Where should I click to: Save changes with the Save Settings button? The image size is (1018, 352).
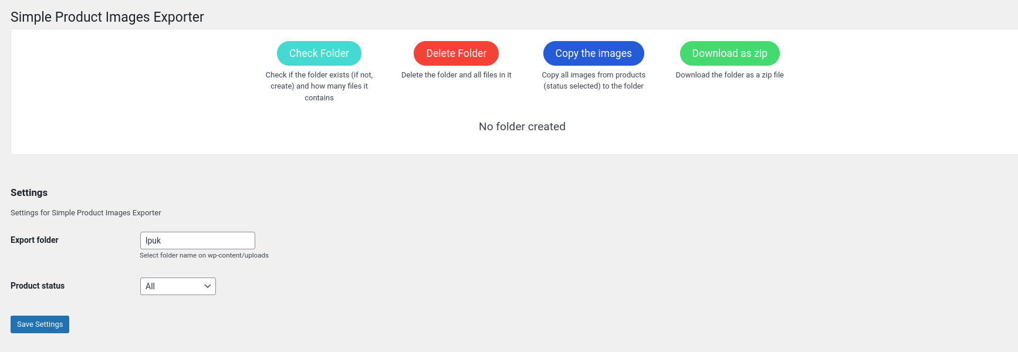click(x=40, y=324)
